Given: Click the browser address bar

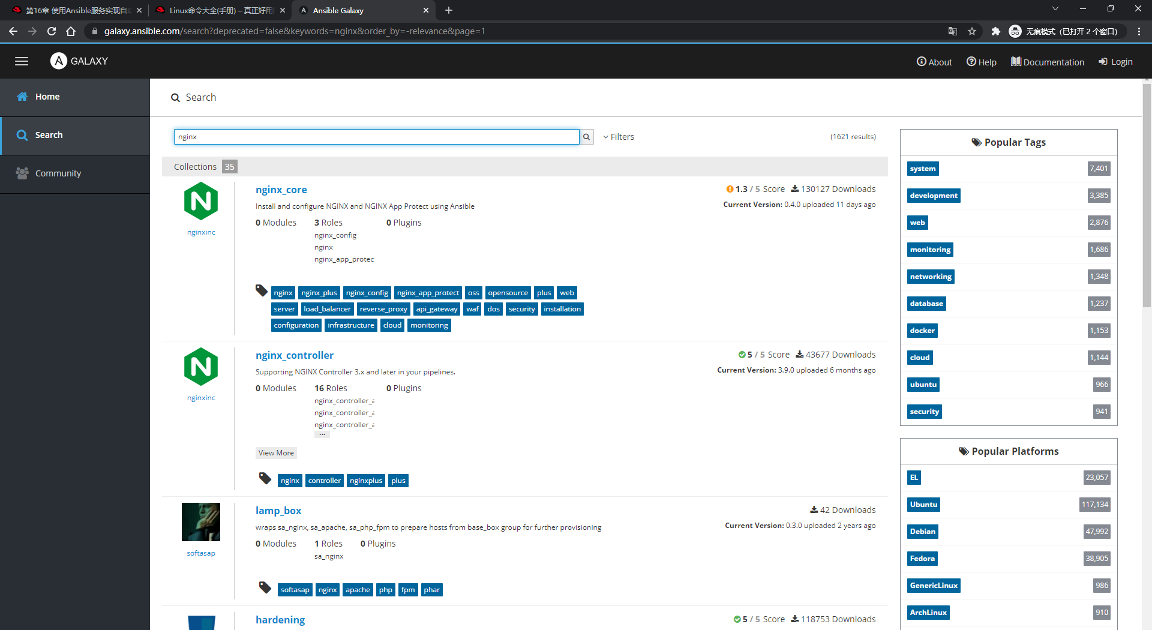Looking at the screenshot, I should tap(516, 31).
